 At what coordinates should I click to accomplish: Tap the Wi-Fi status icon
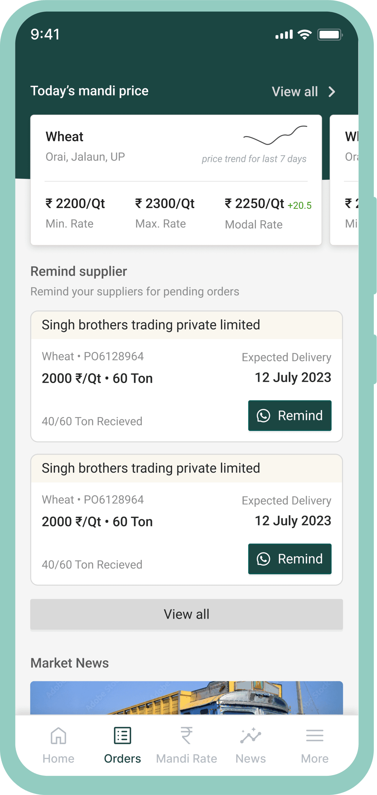[x=304, y=35]
